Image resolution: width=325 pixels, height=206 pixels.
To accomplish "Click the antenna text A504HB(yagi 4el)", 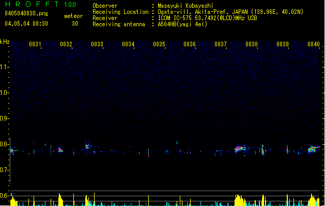I will 182,24.
